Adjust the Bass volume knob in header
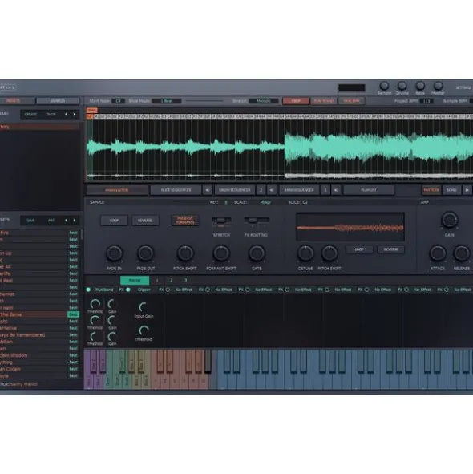The width and height of the screenshot is (473, 474). [x=420, y=86]
